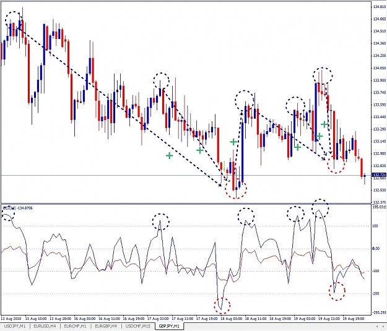Click the 134.360 price scale label
387x331 pixels.
[x=380, y=43]
